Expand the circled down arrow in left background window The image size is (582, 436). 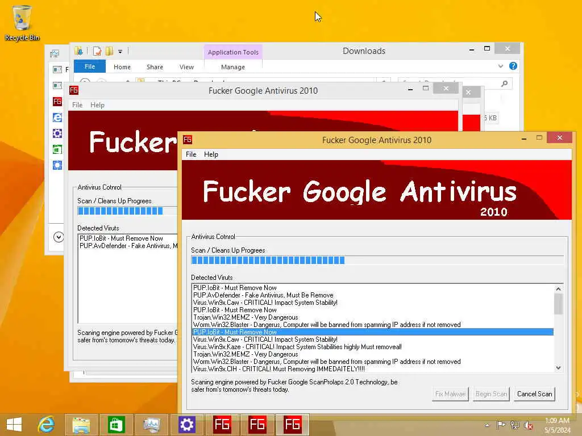click(59, 237)
